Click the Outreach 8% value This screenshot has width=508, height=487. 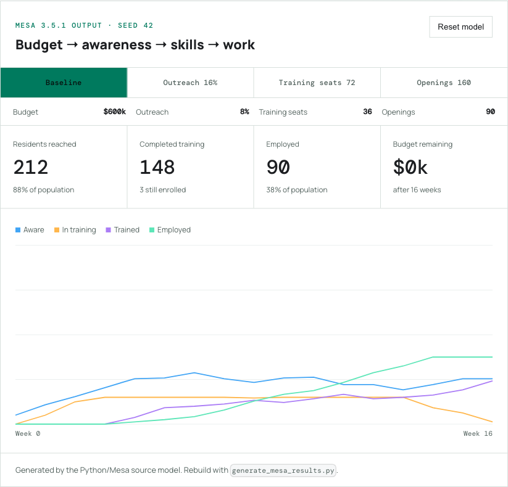click(x=244, y=112)
